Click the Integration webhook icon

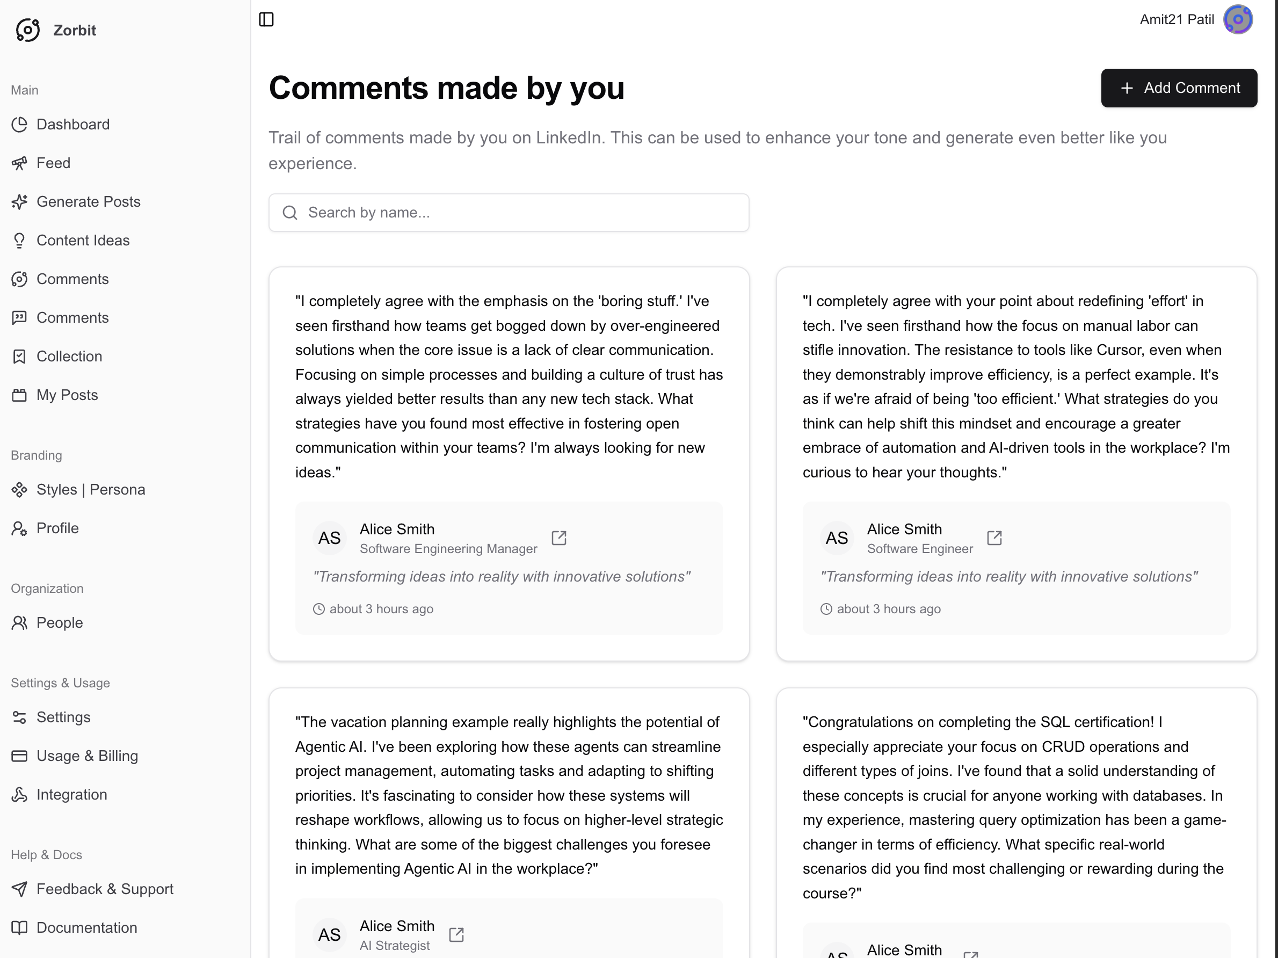coord(20,794)
